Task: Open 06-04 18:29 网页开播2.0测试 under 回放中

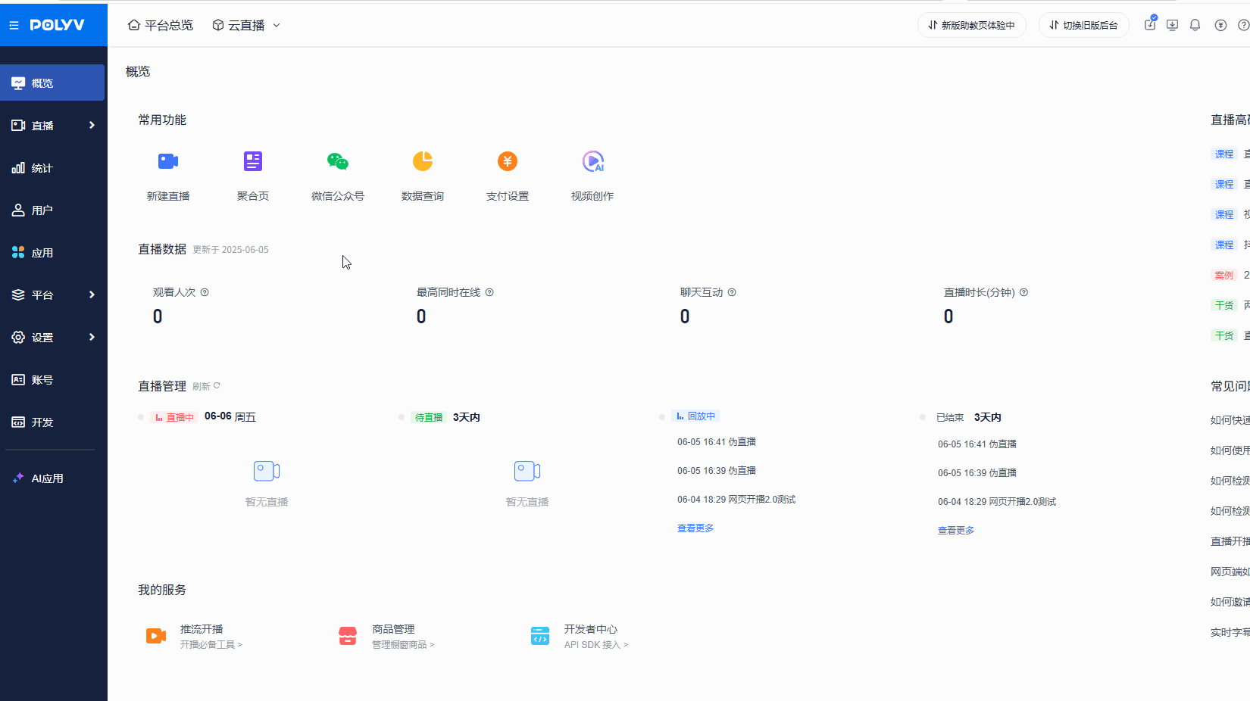Action: click(736, 499)
